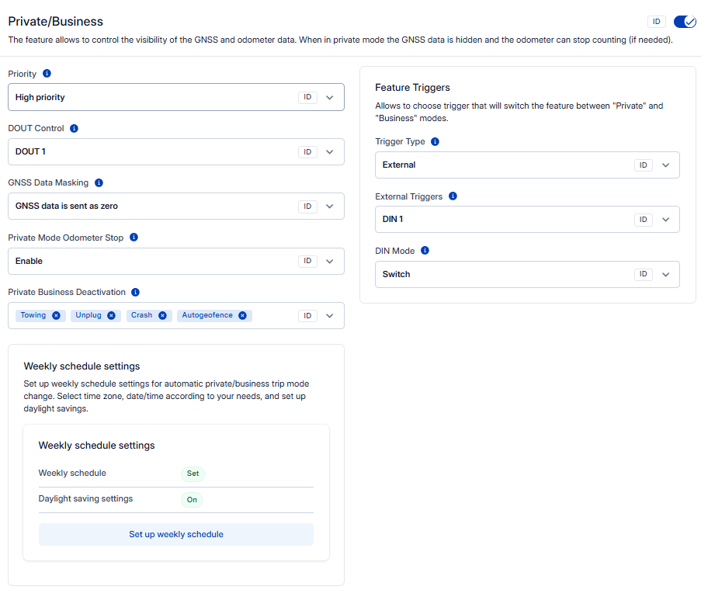Click the GNSS Data Masking info icon
The width and height of the screenshot is (701, 590).
point(99,183)
